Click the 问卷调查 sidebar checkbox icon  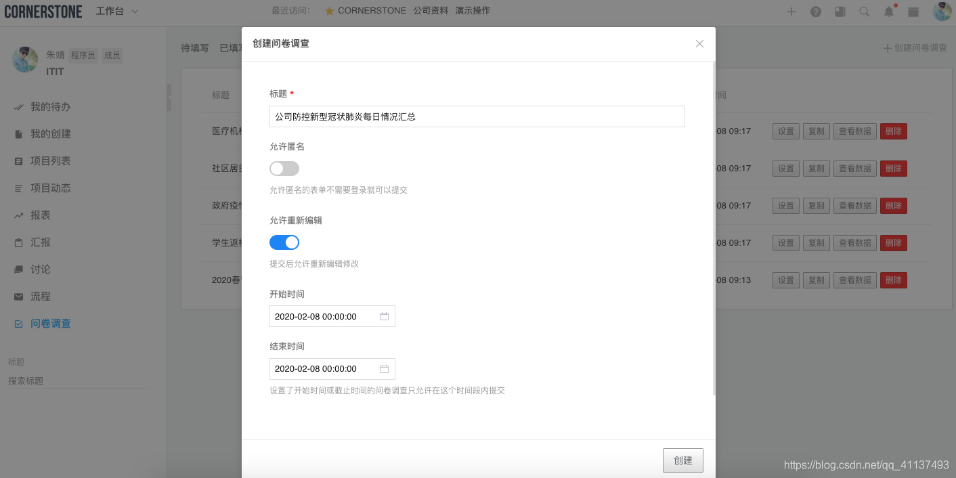(18, 324)
